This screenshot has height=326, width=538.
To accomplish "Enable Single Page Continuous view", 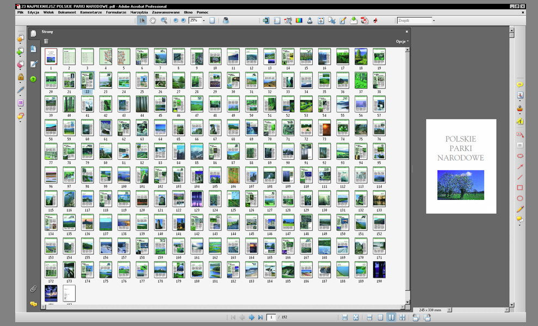I will point(369,317).
